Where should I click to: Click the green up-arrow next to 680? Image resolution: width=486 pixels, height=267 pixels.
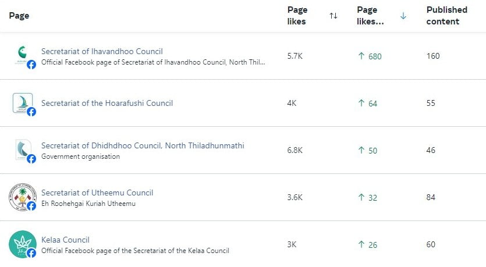[361, 56]
